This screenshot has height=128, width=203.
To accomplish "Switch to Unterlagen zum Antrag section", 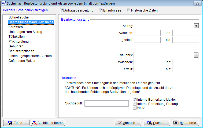I will coord(25,32).
